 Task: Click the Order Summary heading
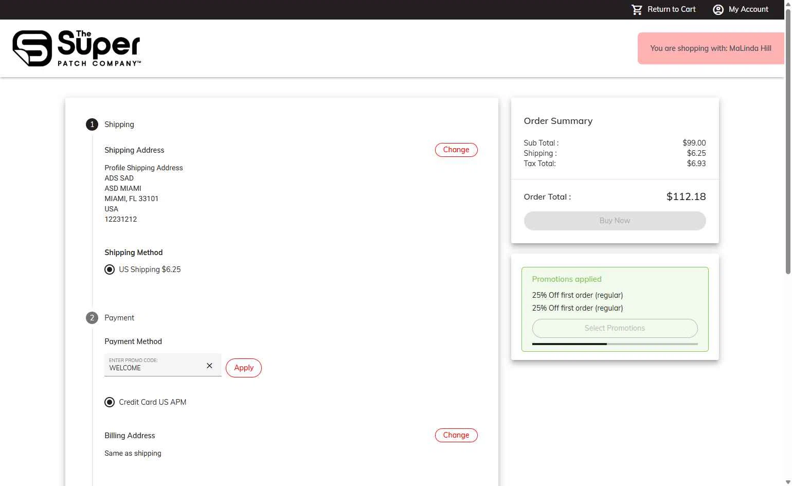point(558,121)
